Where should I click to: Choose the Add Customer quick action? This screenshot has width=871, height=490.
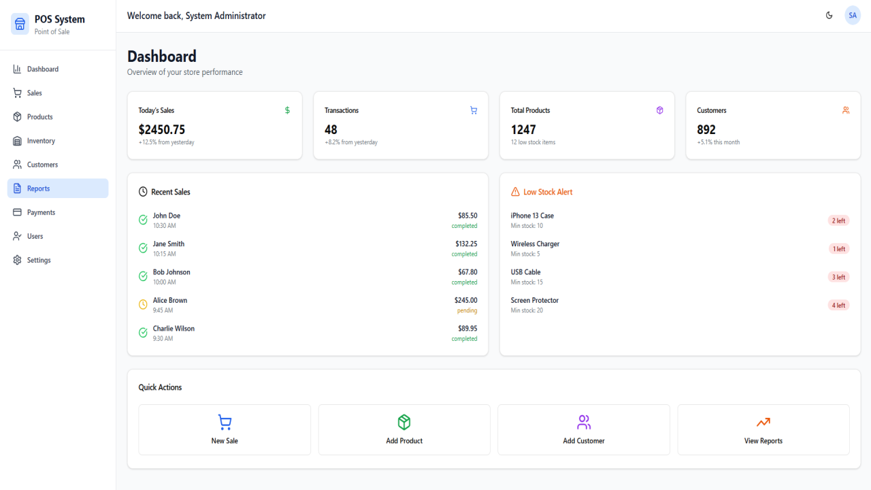584,429
